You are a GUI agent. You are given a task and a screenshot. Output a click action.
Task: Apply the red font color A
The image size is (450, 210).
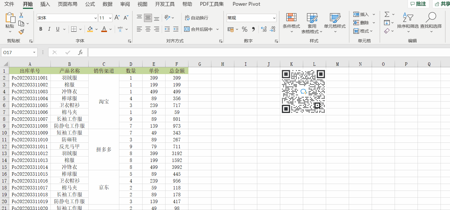[104, 29]
